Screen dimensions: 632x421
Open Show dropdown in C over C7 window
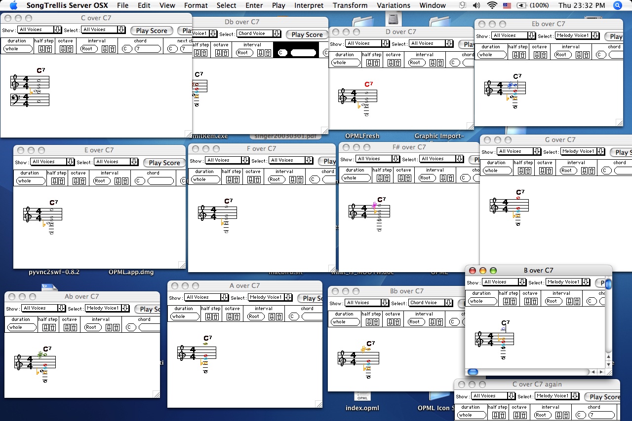coord(39,30)
